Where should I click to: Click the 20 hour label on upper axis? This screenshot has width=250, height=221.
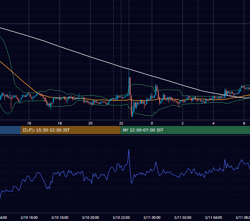pos(90,123)
